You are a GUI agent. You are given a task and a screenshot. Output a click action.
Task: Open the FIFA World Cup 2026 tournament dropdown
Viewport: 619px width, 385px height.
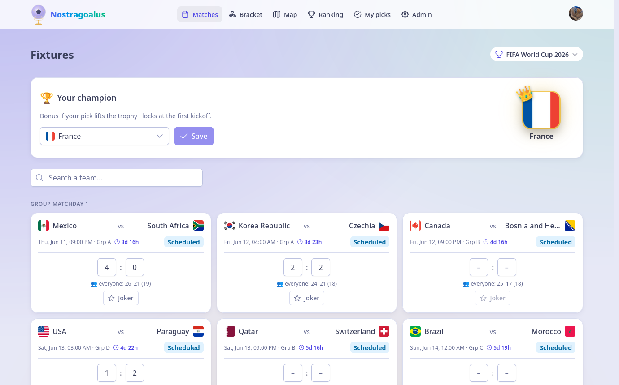coord(536,54)
